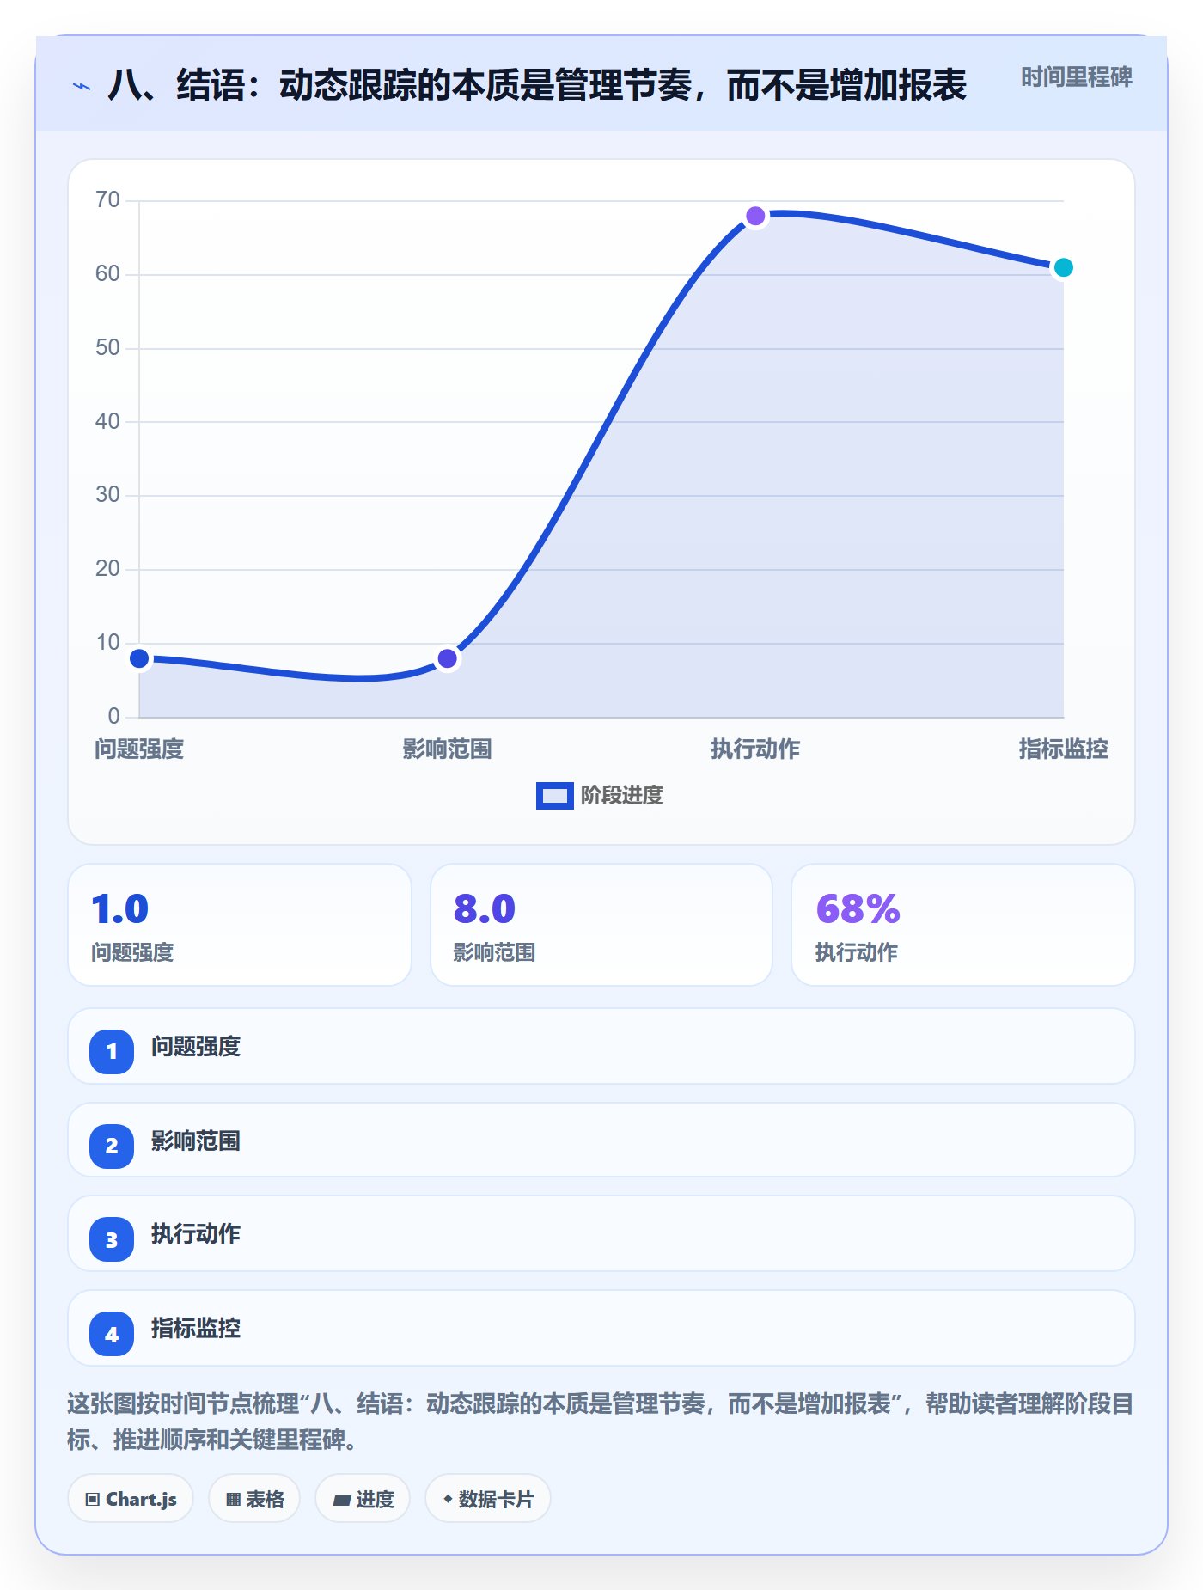Click the Chart.js tag icon

(x=93, y=1500)
